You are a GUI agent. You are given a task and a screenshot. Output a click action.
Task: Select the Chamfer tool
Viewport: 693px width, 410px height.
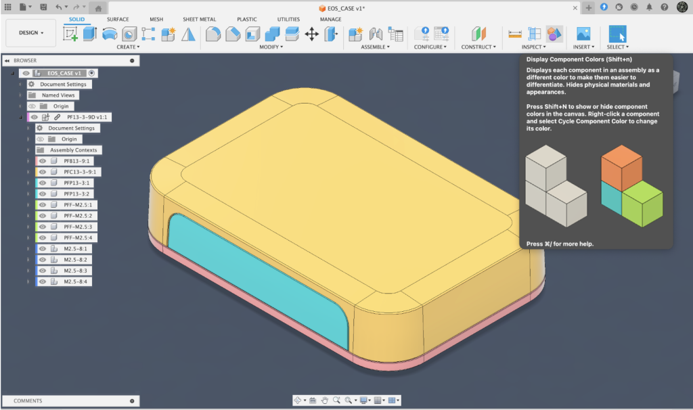[233, 34]
